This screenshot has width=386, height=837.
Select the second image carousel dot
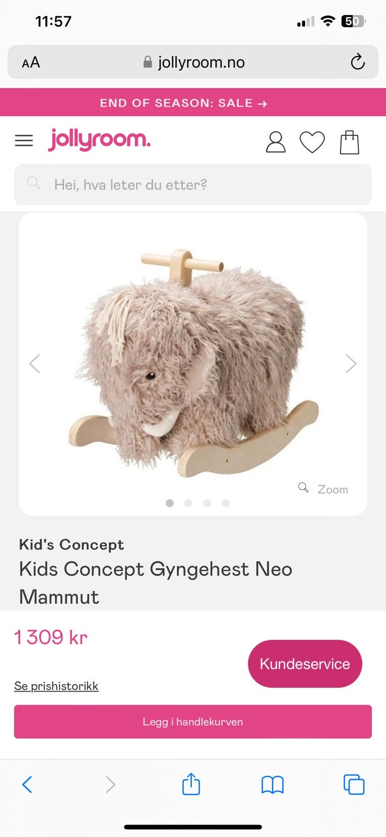(x=188, y=503)
